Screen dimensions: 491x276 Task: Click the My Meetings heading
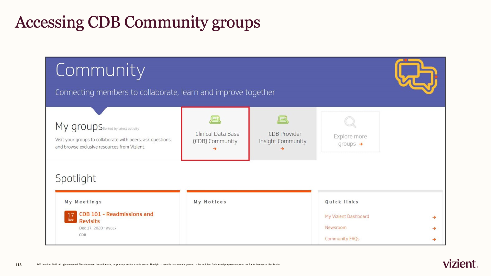(83, 202)
